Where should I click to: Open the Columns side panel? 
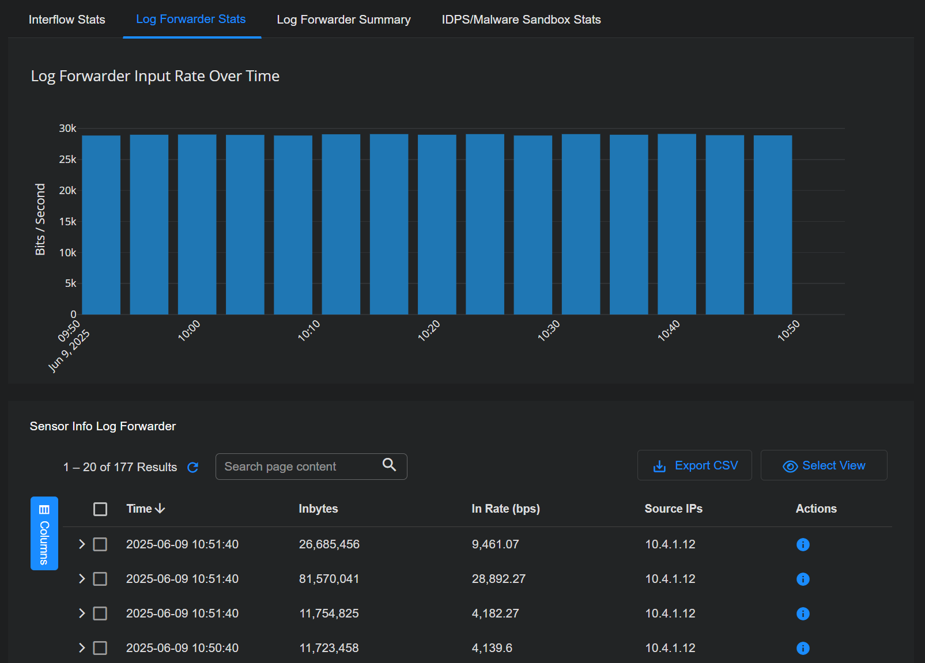(x=44, y=533)
